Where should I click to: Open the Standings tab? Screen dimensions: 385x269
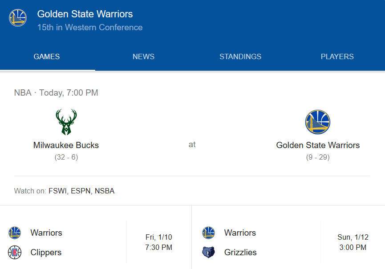[x=240, y=56]
